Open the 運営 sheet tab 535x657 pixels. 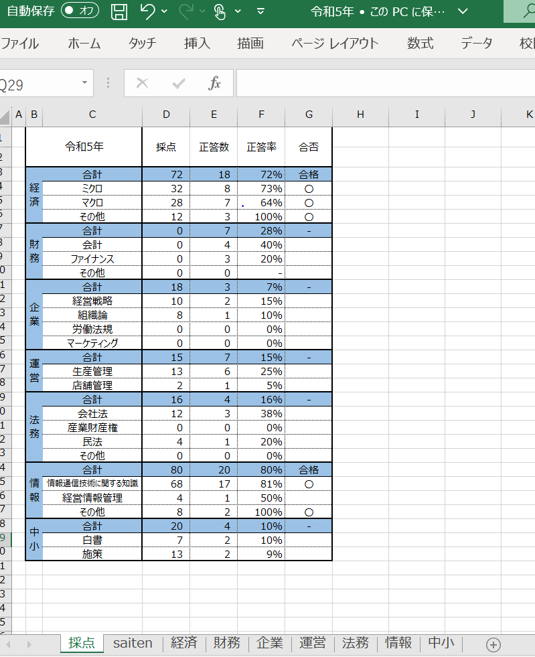point(312,643)
